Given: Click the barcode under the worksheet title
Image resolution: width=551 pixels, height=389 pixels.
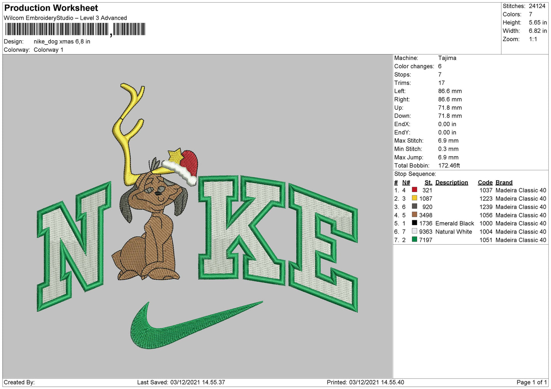Looking at the screenshot, I should pyautogui.click(x=75, y=29).
